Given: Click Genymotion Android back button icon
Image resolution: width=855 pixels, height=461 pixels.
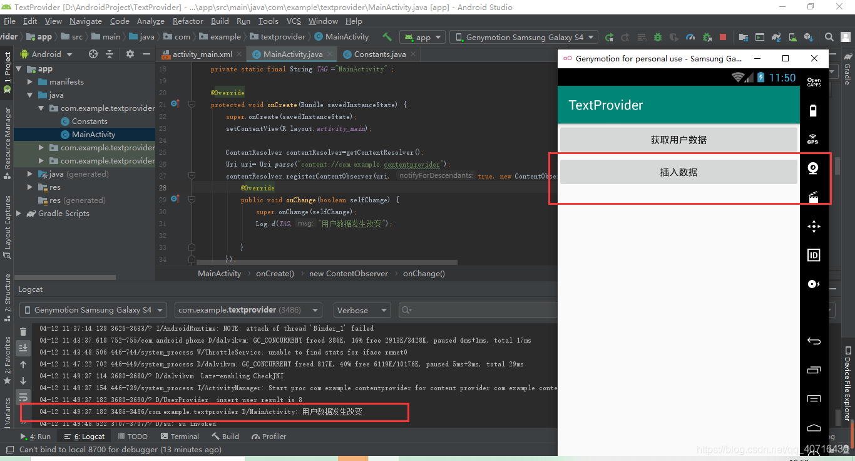Looking at the screenshot, I should click(x=813, y=341).
